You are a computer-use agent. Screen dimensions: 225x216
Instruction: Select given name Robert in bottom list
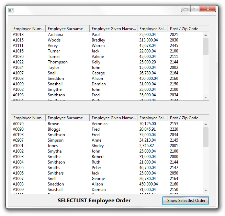[98, 157]
